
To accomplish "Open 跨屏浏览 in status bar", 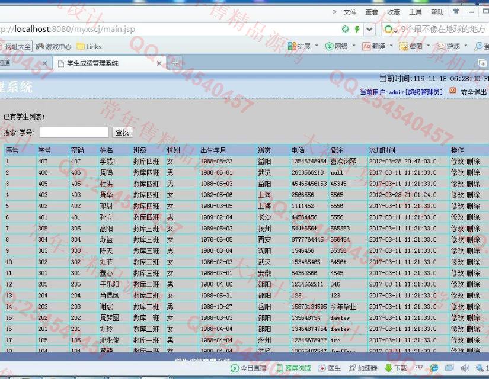I will [294, 368].
